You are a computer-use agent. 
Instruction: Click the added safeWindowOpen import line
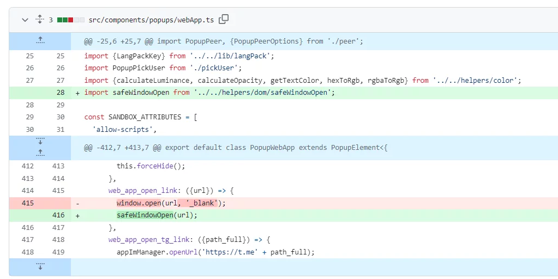(x=209, y=93)
